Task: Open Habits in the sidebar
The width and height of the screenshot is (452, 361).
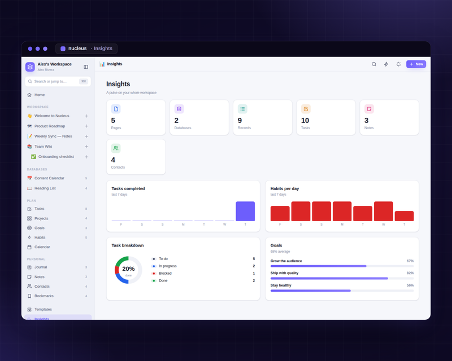Action: tap(58, 237)
